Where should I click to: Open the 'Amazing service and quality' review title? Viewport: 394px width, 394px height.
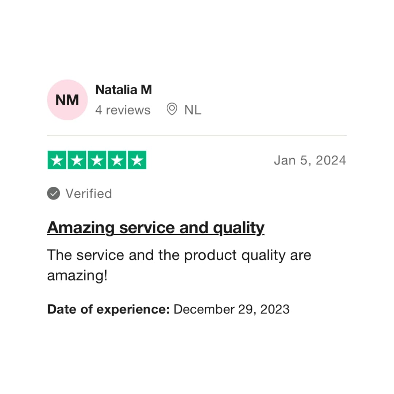click(155, 228)
